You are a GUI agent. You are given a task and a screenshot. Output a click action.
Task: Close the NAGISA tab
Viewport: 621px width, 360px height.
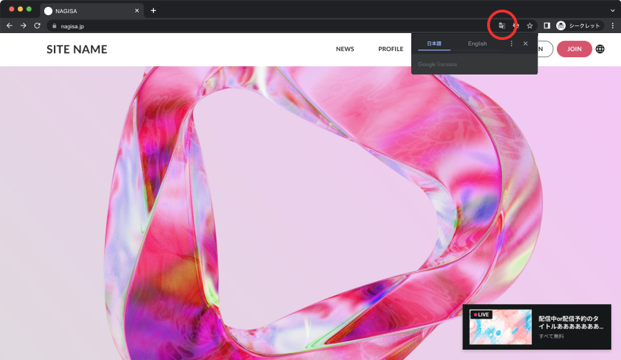(137, 11)
